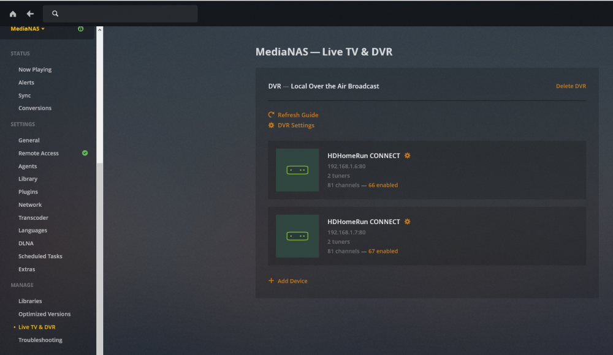The width and height of the screenshot is (613, 355).
Task: Open Library settings
Action: 28,179
